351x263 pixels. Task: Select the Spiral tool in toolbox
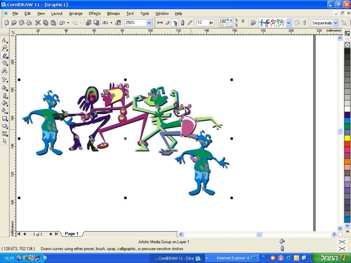point(5,63)
